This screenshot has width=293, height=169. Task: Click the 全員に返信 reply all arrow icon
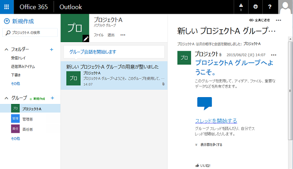click(251, 20)
